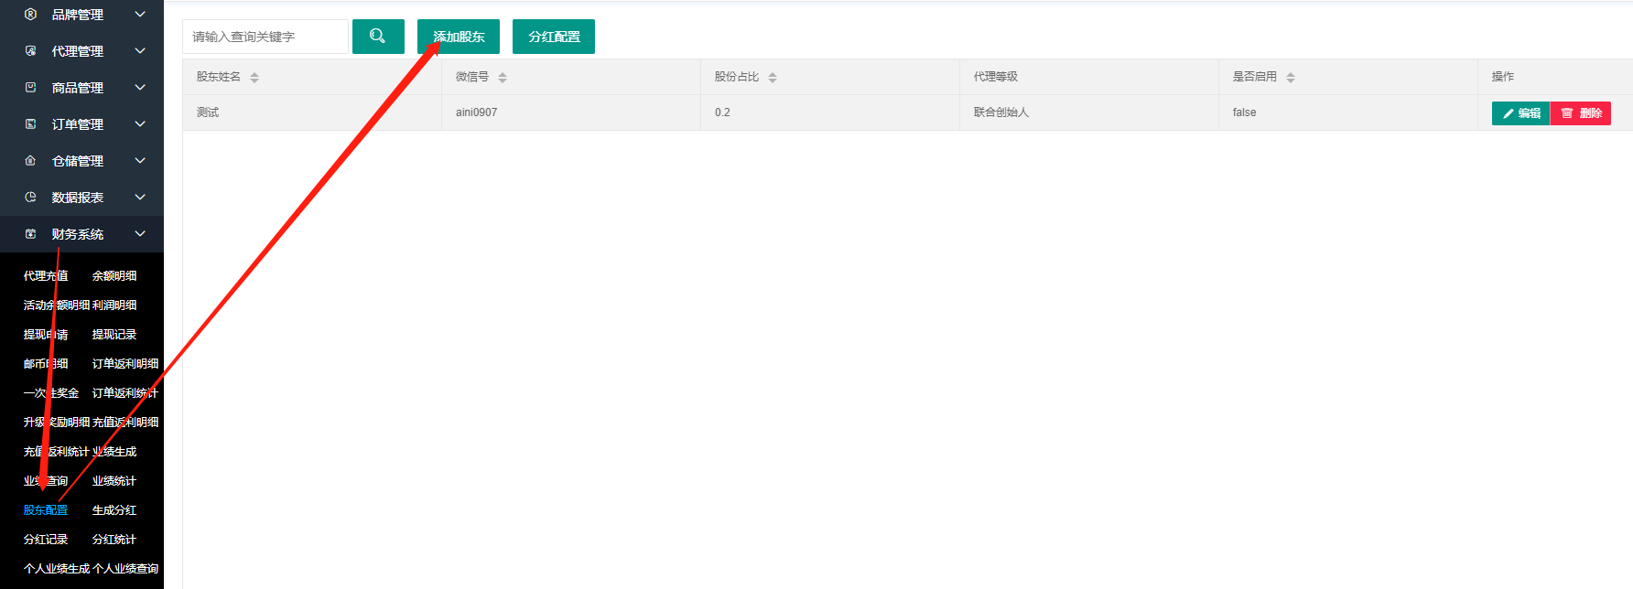Screen dimensions: 1633x589
Task: Click the 品牌管理 sidebar icon
Action: click(30, 15)
